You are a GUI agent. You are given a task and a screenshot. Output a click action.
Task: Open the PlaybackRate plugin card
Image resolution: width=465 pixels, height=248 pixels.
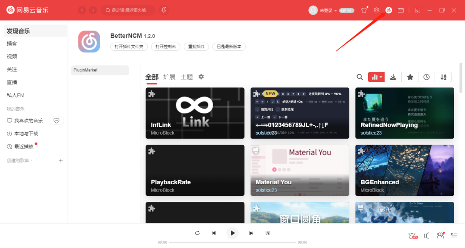[x=195, y=170]
